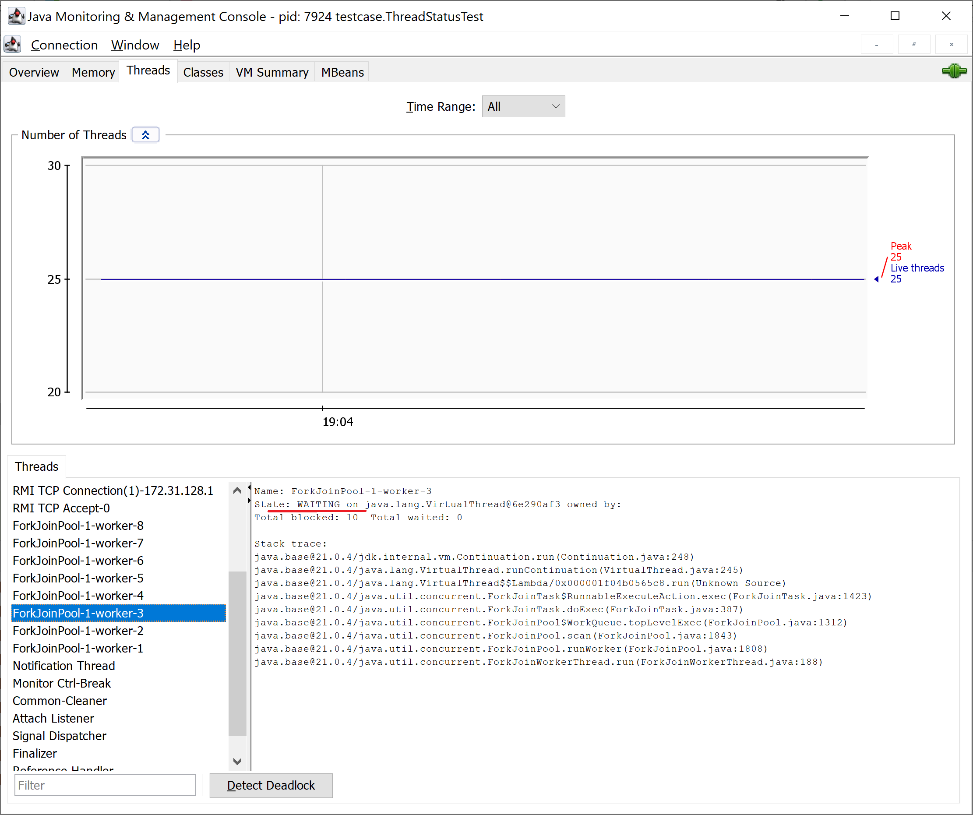Minimize the inner connection window
973x815 pixels.
[876, 45]
